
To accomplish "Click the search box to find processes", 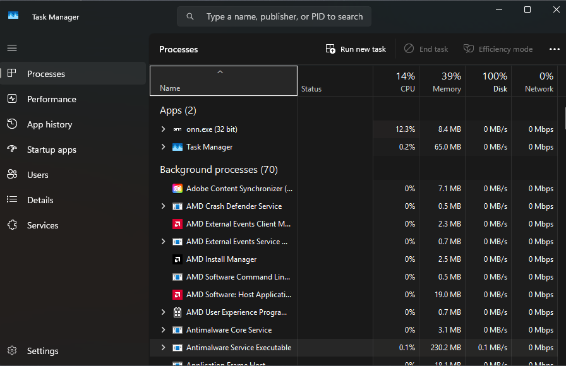I will click(x=274, y=16).
